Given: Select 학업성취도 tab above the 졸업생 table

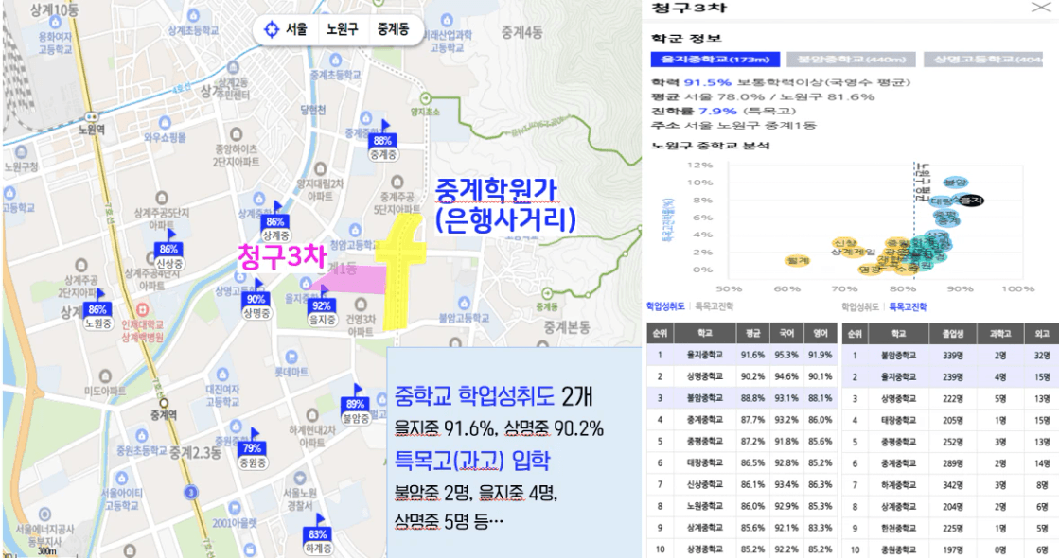Looking at the screenshot, I should point(859,307).
